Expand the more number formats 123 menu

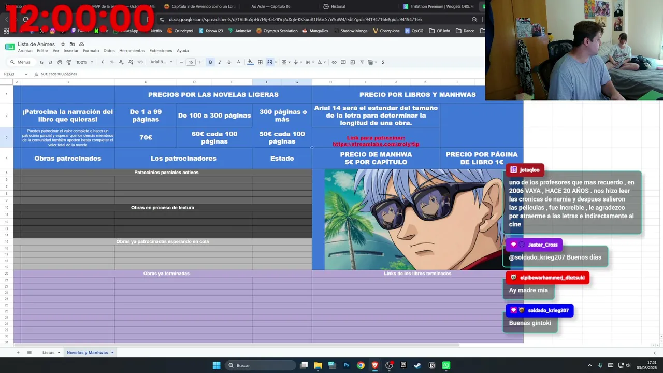pyautogui.click(x=140, y=62)
